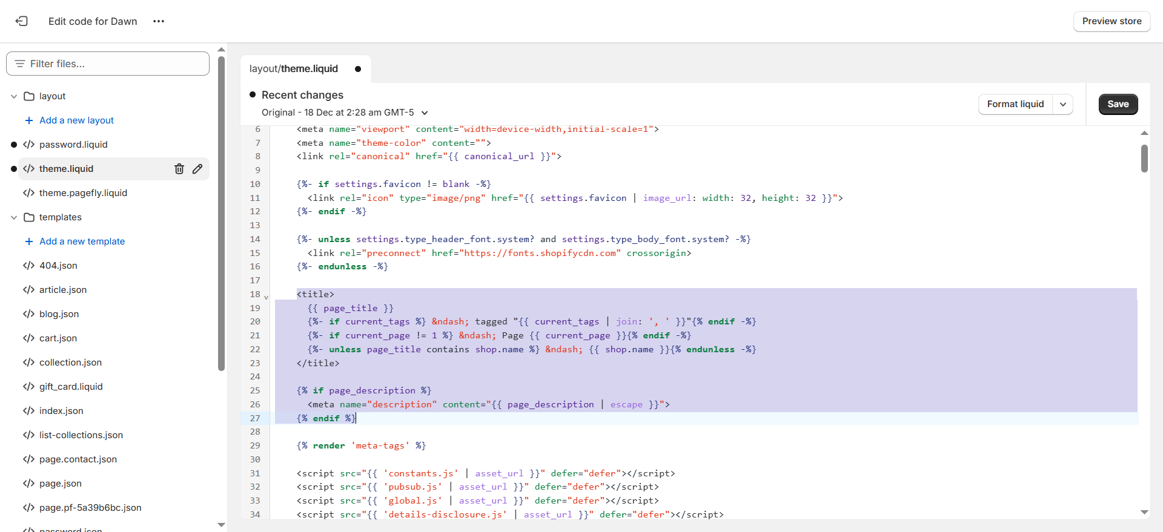The image size is (1163, 532).
Task: Click the Filter files search field
Action: [x=108, y=64]
